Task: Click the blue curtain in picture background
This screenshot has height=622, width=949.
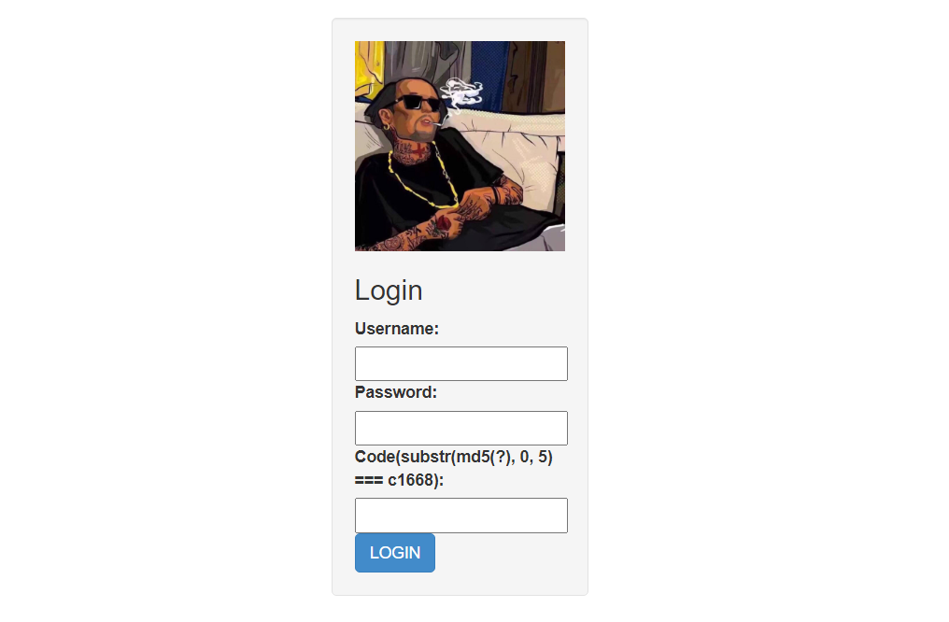Action: [x=490, y=76]
